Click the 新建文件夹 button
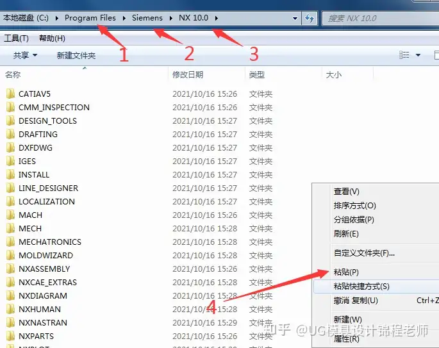The height and width of the screenshot is (348, 439). (x=76, y=55)
